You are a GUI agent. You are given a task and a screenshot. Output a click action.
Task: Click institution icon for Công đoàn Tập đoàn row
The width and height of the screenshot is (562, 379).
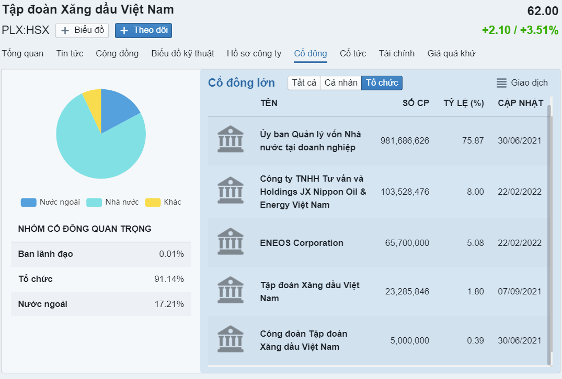click(231, 339)
